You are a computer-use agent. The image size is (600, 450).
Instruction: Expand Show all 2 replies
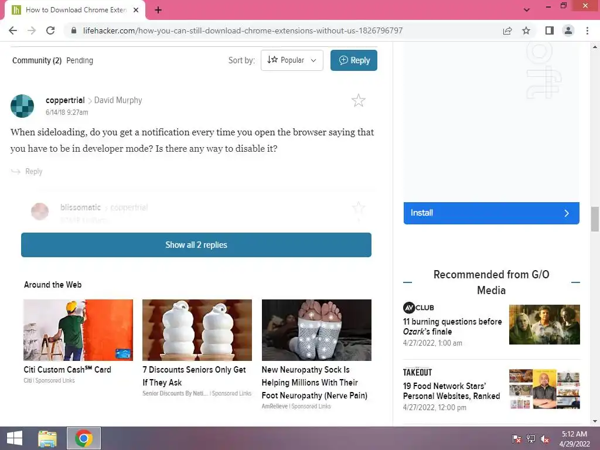point(196,245)
